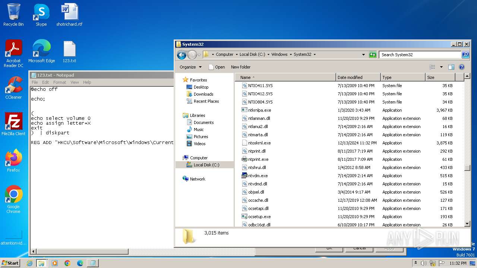Viewport: 477px width, 268px height.
Task: Open FileZilla Client desktop shortcut
Action: (x=13, y=124)
